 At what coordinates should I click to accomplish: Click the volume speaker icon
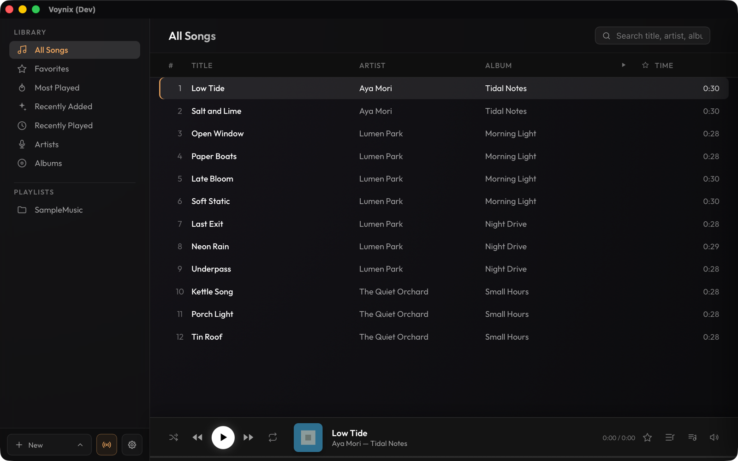[x=714, y=437]
